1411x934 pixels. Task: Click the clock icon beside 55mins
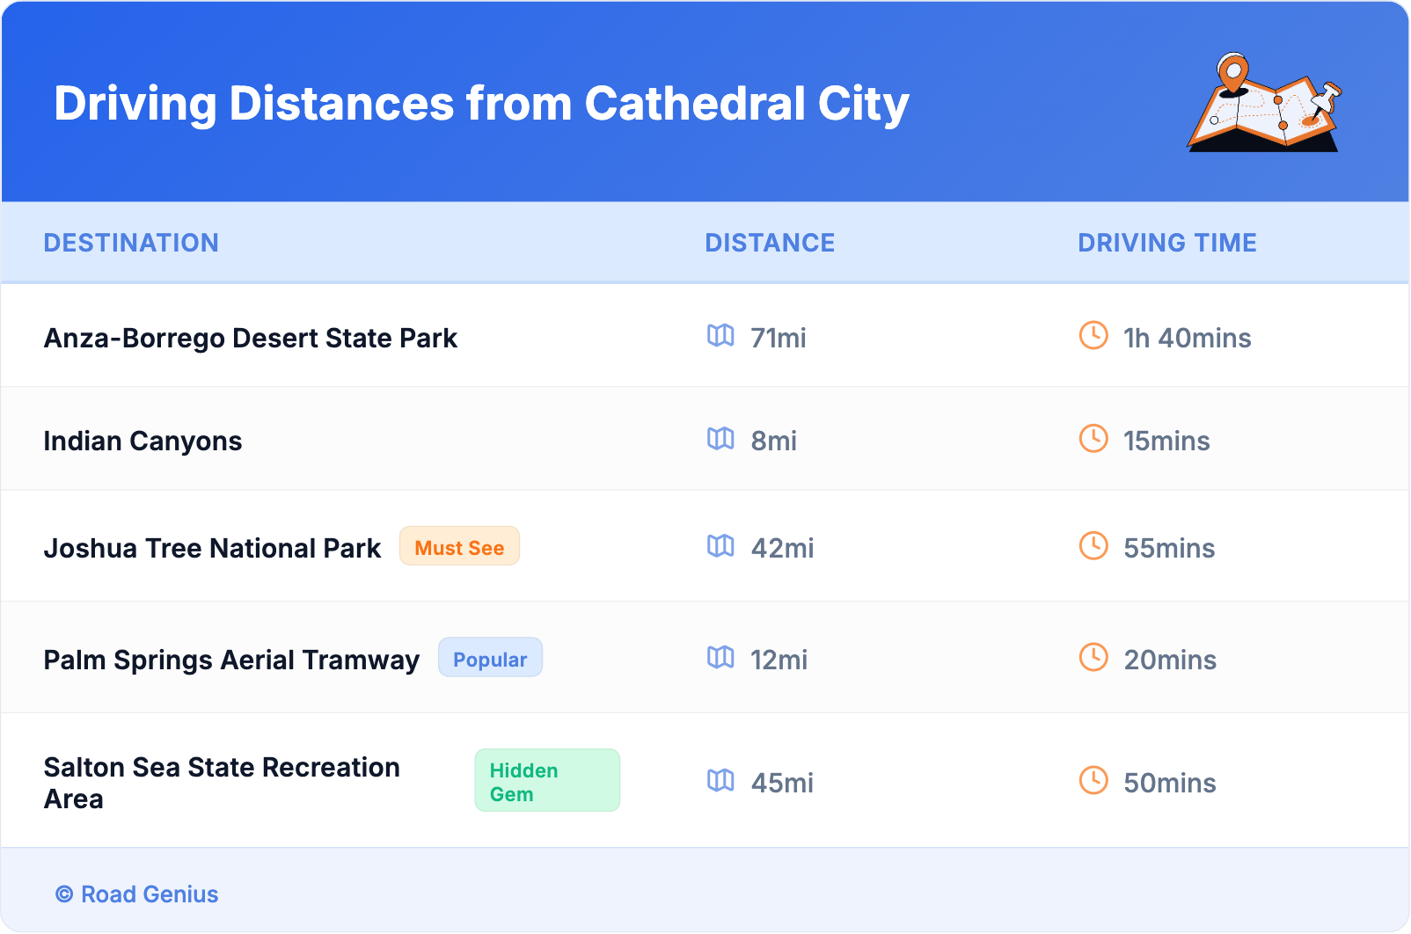(x=1093, y=546)
